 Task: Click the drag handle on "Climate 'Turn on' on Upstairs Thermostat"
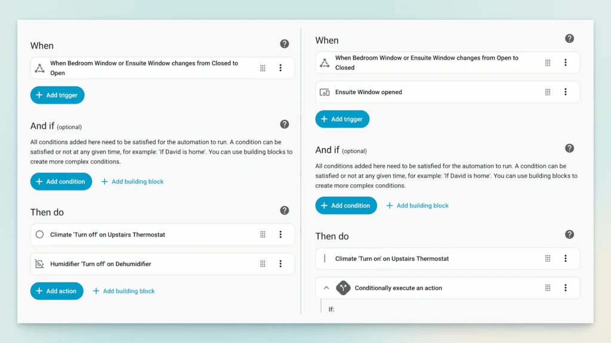[547, 258]
